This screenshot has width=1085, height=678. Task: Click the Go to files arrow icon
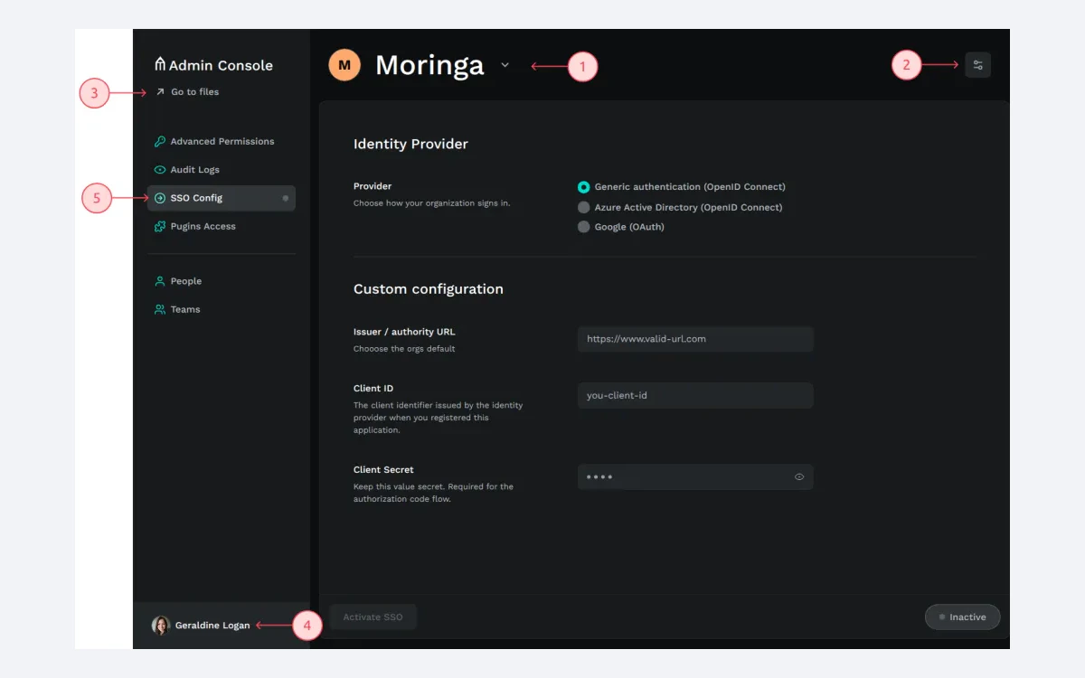(160, 91)
